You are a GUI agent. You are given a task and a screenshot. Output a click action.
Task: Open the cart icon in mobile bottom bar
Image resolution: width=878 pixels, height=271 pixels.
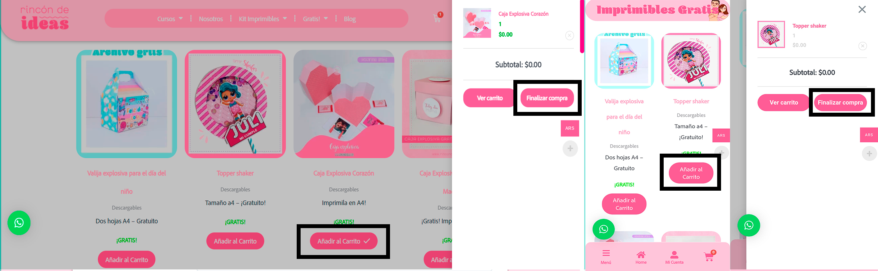(x=709, y=256)
